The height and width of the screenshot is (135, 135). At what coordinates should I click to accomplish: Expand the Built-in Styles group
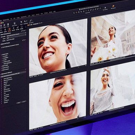click(x=1, y=66)
